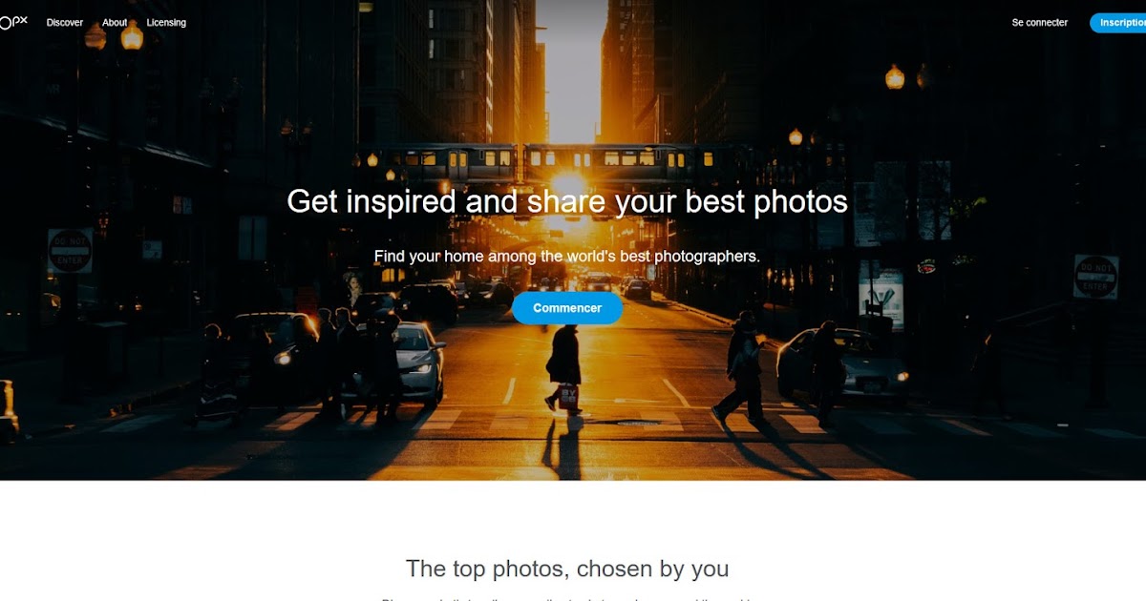Screen dimensions: 1146x601
Task: Click the Get inspired headline text
Action: pos(567,201)
